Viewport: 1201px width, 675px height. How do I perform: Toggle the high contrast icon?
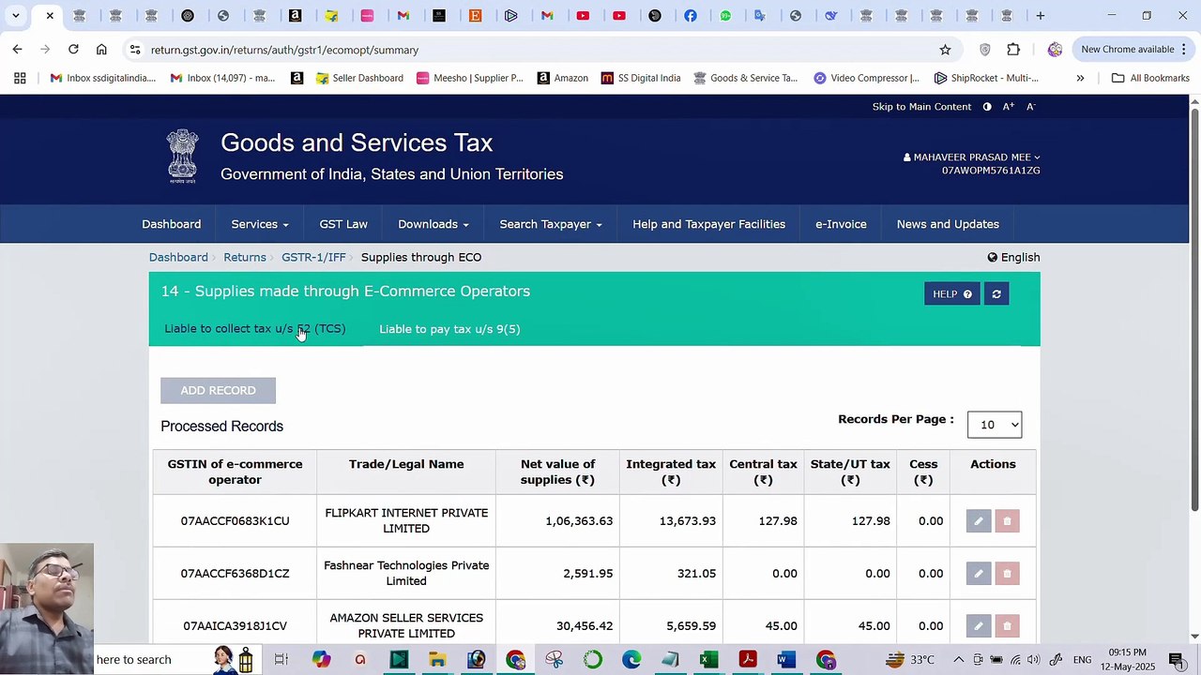point(987,107)
